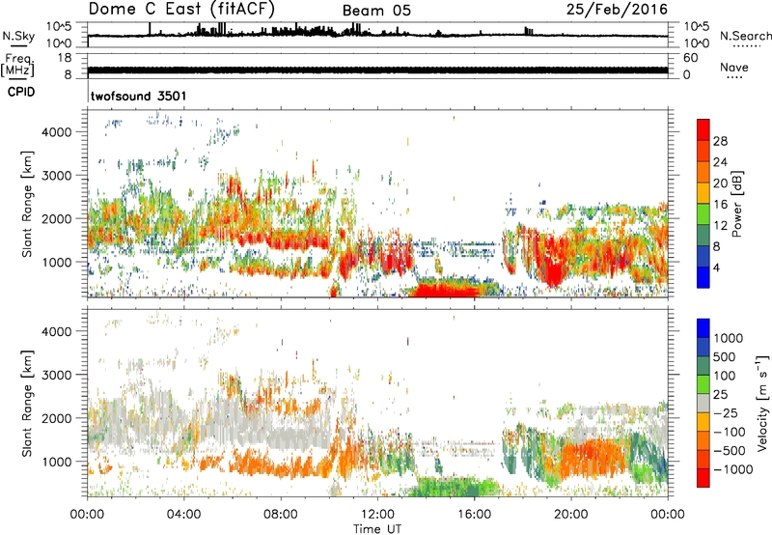Click the '60' tick on the Nave axis
772x535 pixels.
(x=690, y=58)
